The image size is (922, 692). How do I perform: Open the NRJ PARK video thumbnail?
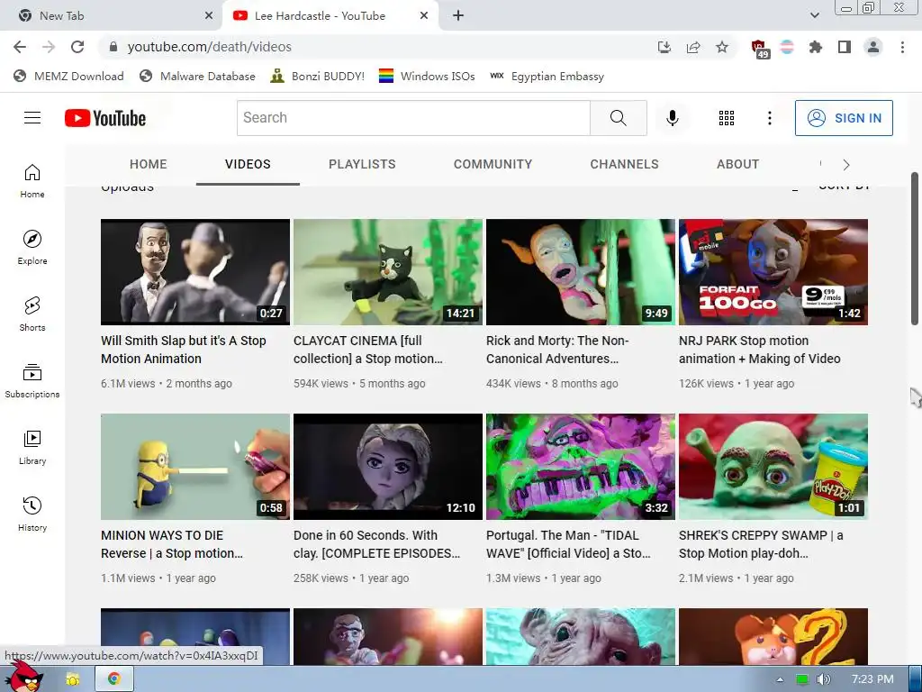click(773, 272)
